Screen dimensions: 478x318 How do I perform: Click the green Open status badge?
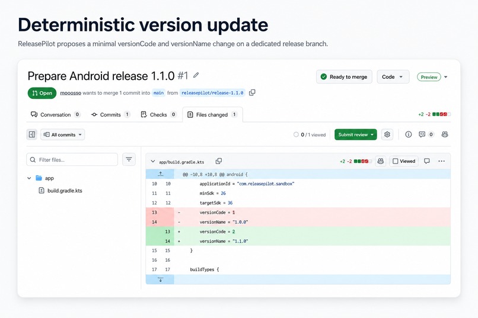(42, 93)
